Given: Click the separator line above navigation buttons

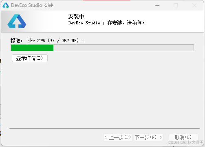Looking at the screenshot, I should pyautogui.click(x=104, y=128).
